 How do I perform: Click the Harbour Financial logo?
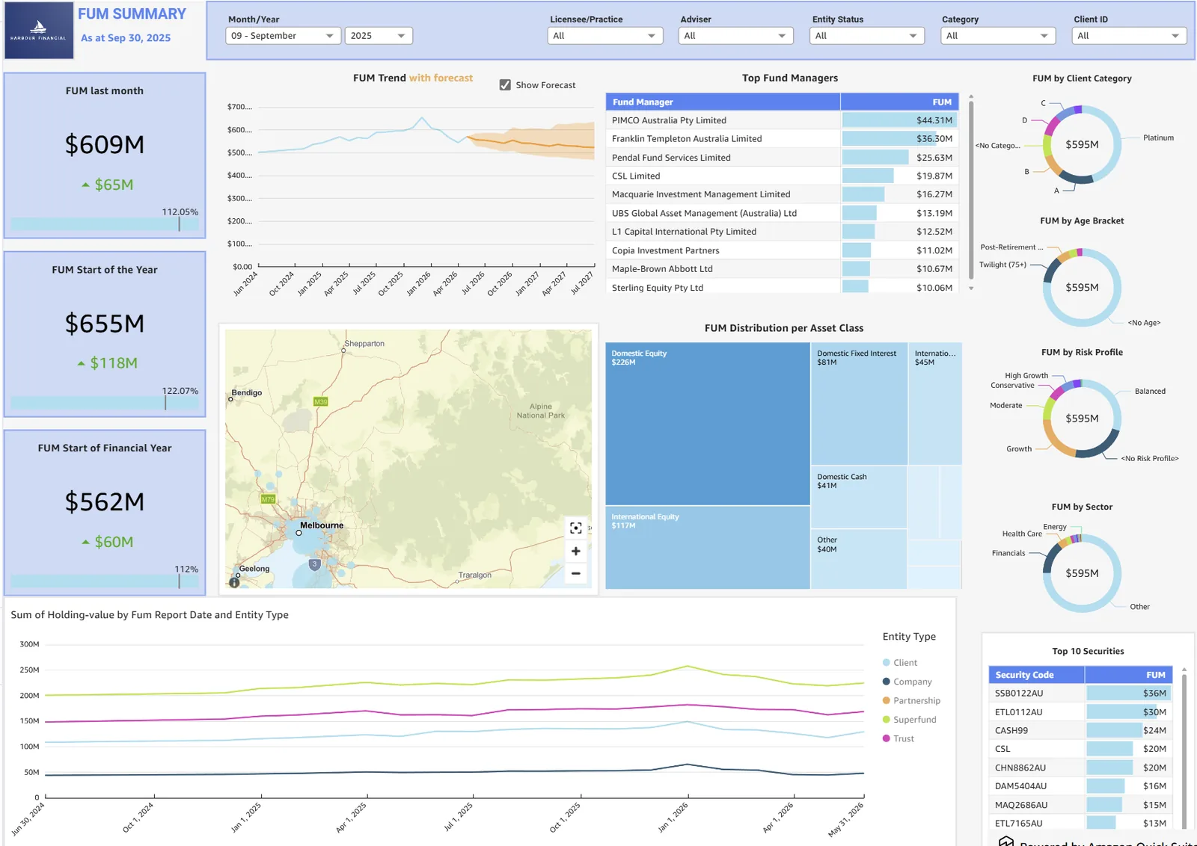click(39, 31)
